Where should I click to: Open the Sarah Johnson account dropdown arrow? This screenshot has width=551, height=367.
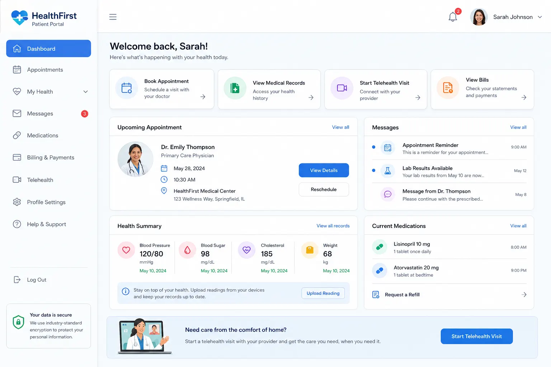click(x=540, y=17)
